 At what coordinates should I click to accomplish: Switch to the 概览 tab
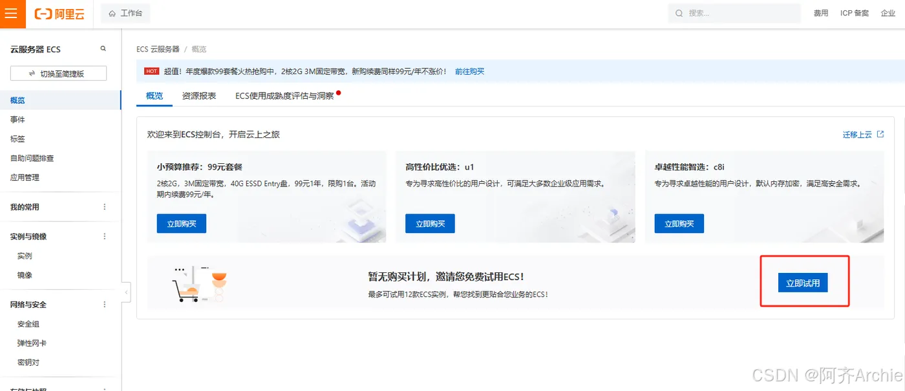coord(154,95)
